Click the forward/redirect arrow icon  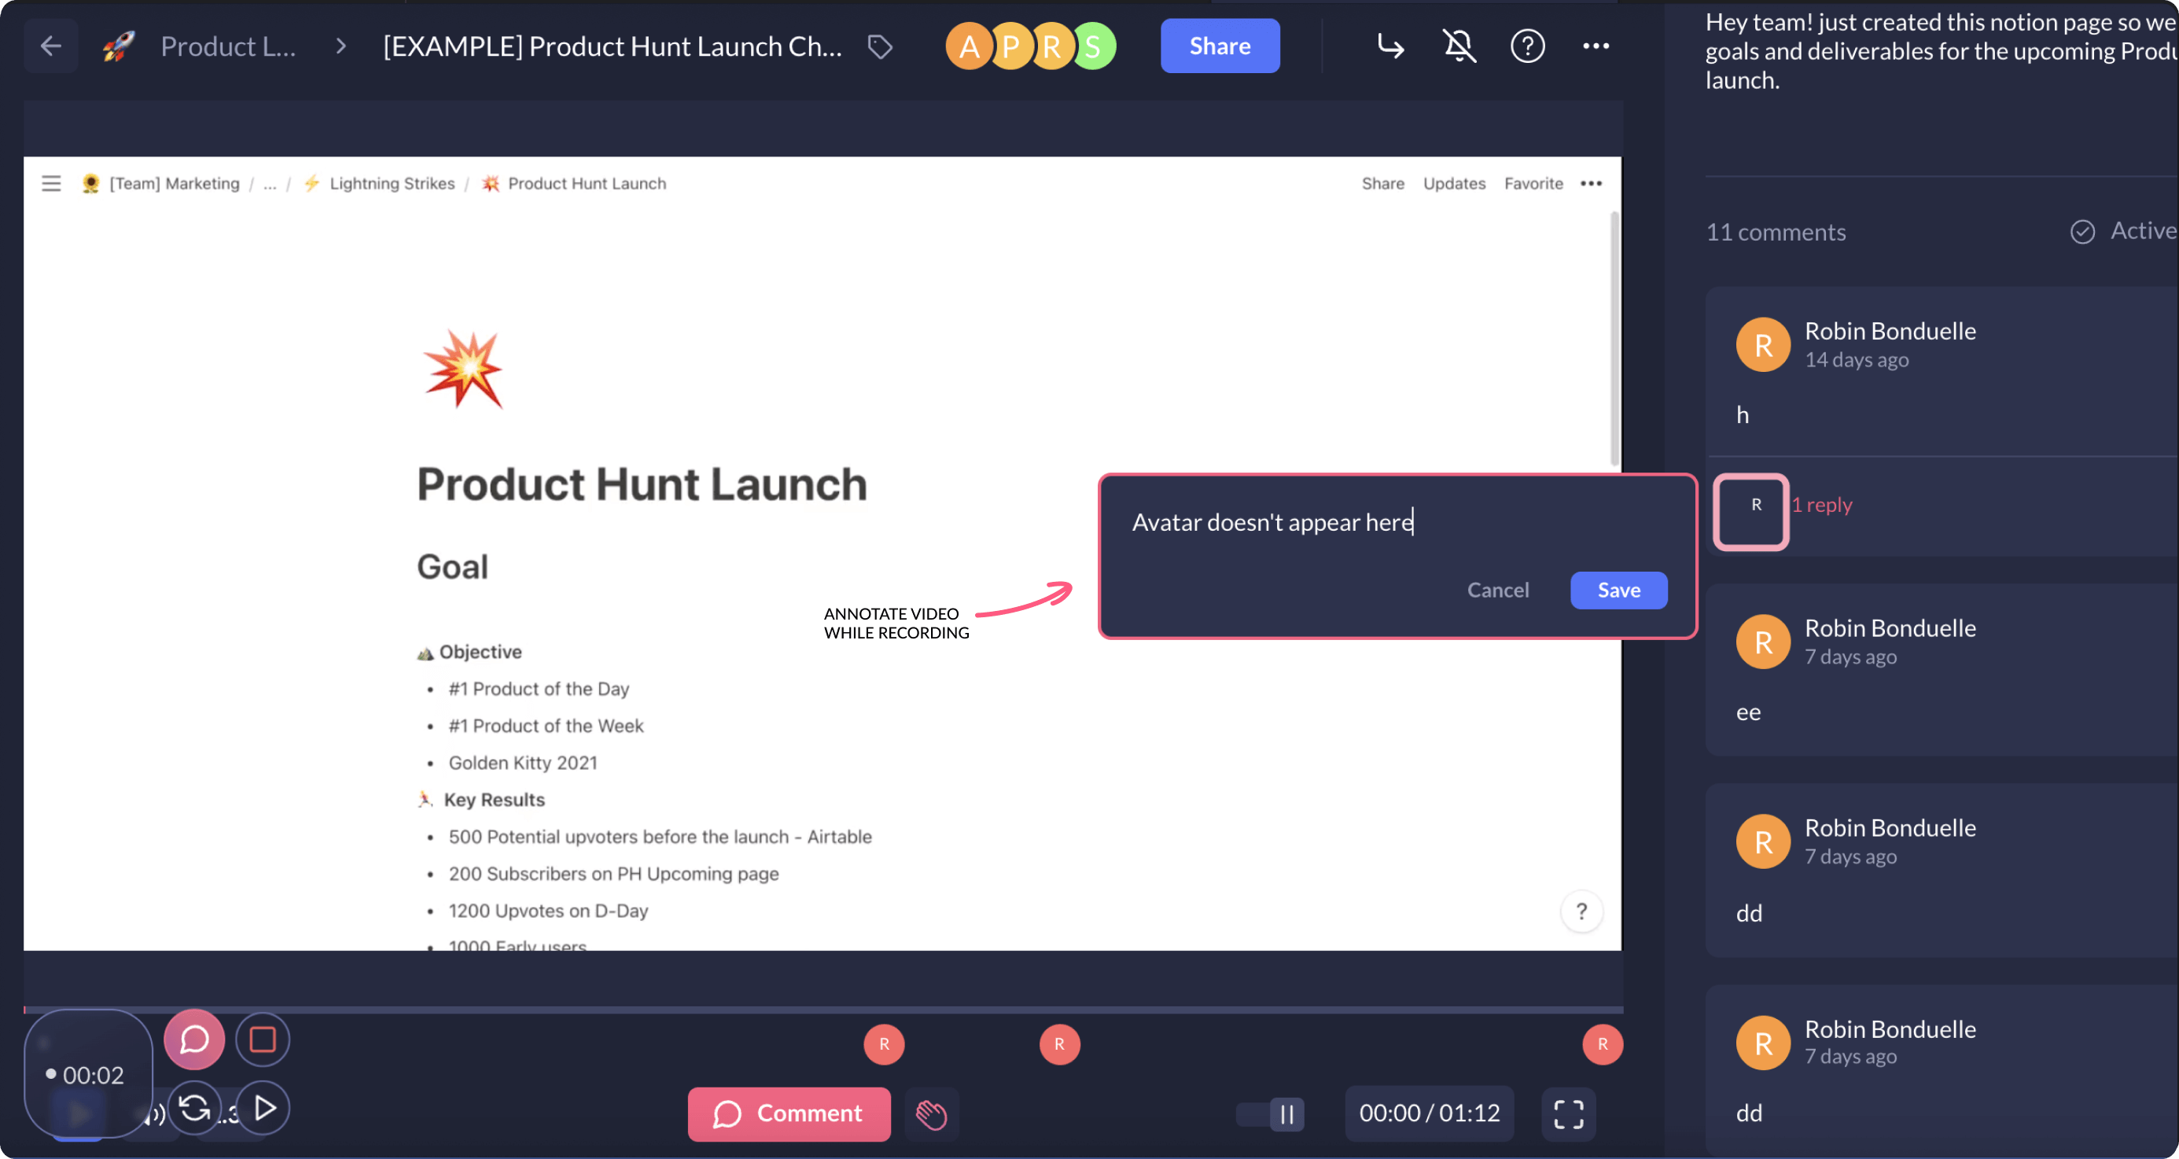(1390, 46)
